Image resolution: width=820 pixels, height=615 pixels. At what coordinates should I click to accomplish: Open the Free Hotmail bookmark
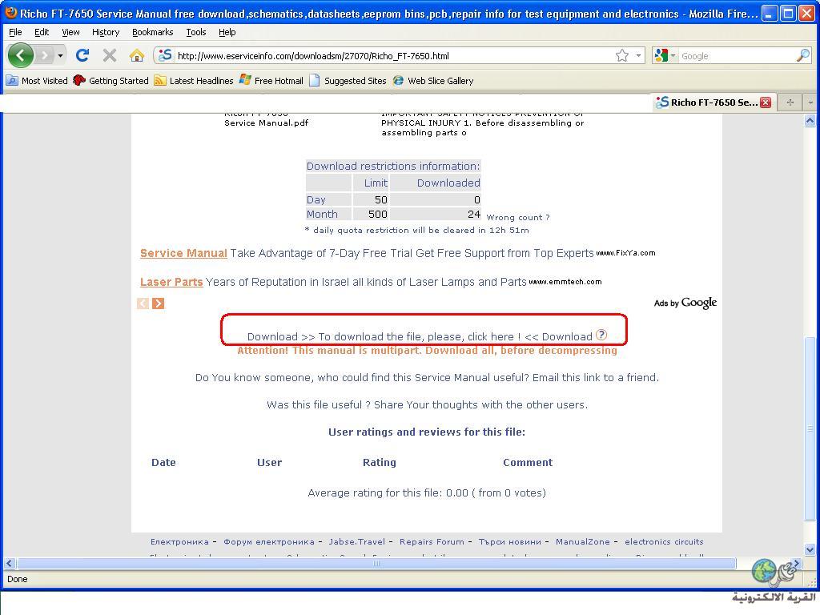pyautogui.click(x=271, y=81)
